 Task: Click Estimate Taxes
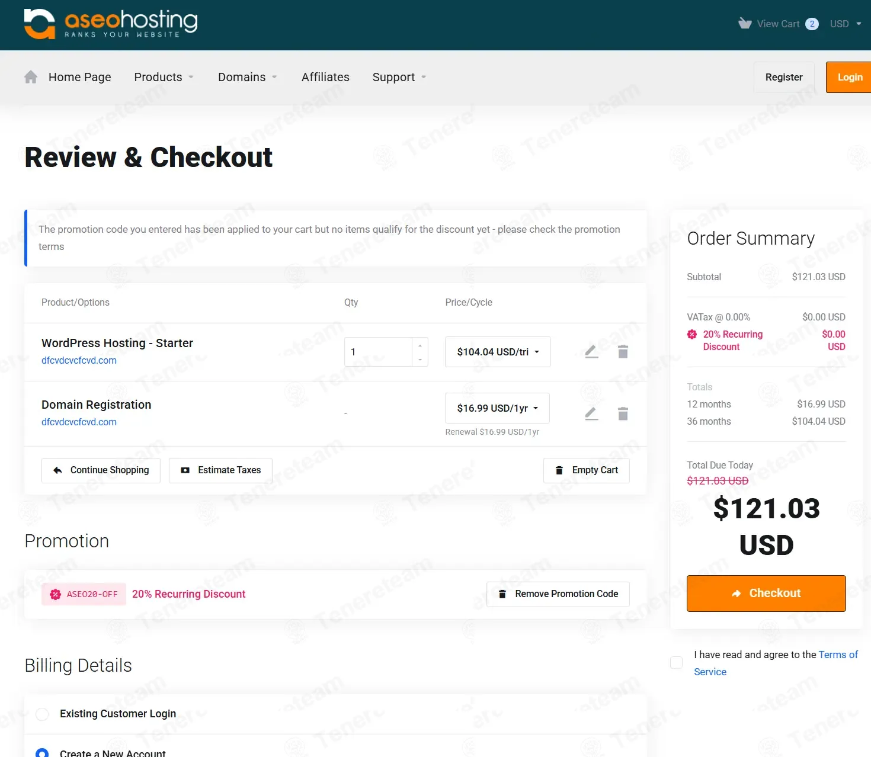coord(220,470)
